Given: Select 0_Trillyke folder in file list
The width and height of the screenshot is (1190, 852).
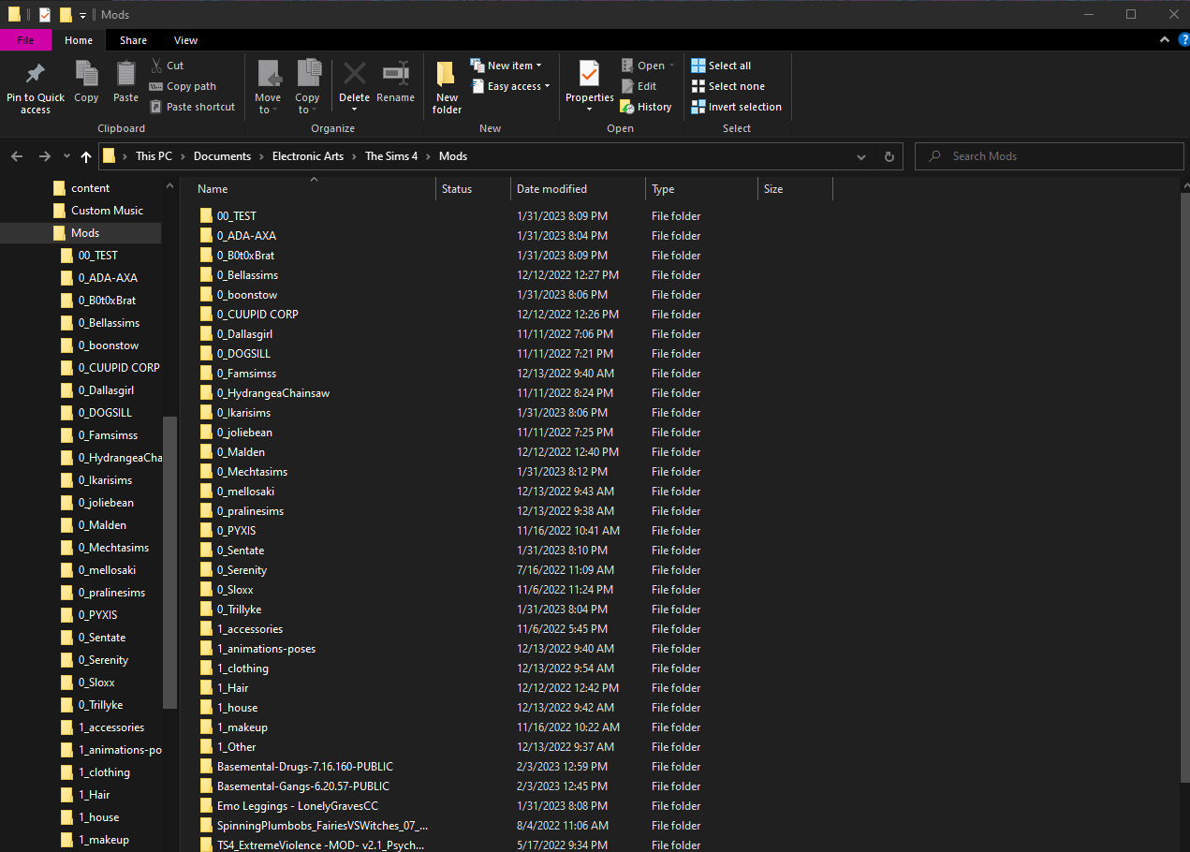Looking at the screenshot, I should point(239,610).
